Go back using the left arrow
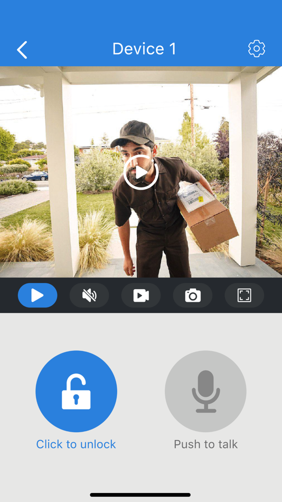 (22, 50)
